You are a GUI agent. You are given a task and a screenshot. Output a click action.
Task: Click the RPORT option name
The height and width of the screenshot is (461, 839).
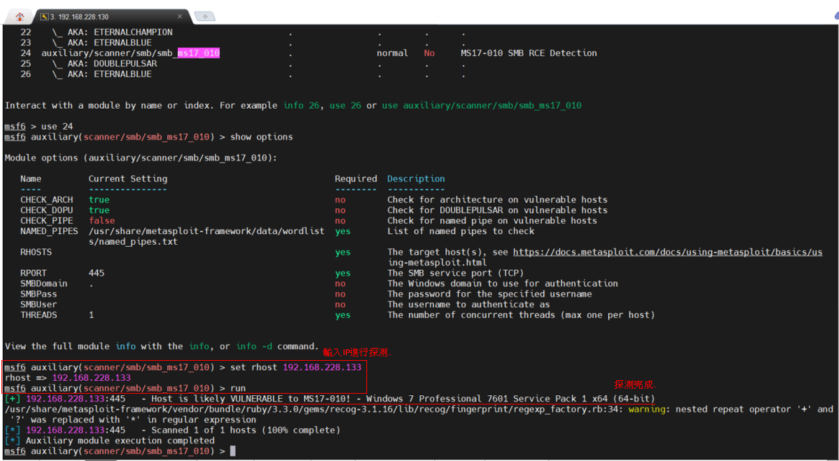[33, 273]
